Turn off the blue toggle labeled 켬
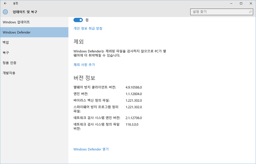 (78, 20)
